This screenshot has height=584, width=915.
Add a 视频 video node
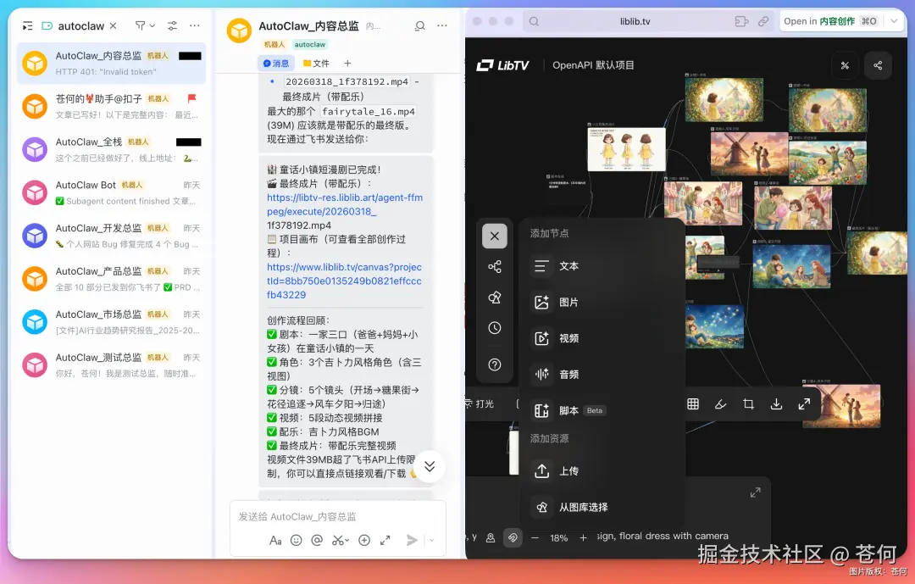(x=568, y=337)
